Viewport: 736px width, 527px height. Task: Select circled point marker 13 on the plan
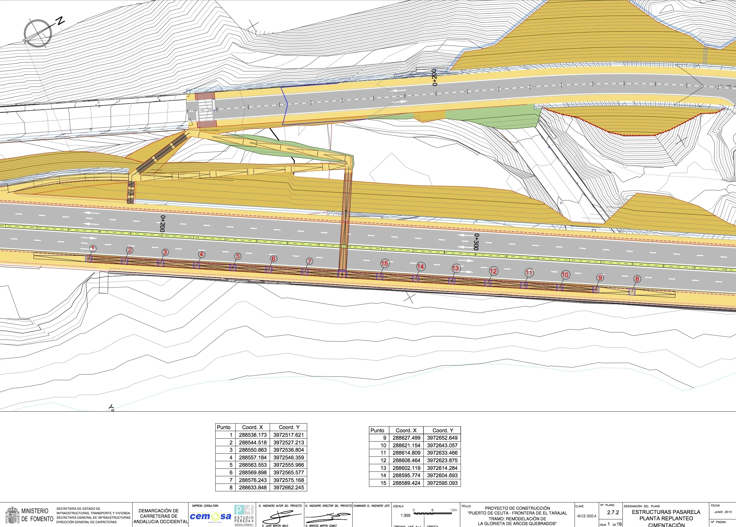tap(456, 268)
